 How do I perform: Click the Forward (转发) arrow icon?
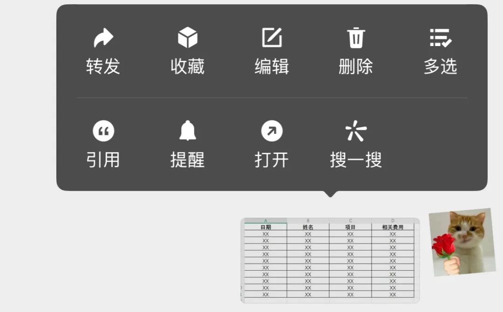coord(103,36)
